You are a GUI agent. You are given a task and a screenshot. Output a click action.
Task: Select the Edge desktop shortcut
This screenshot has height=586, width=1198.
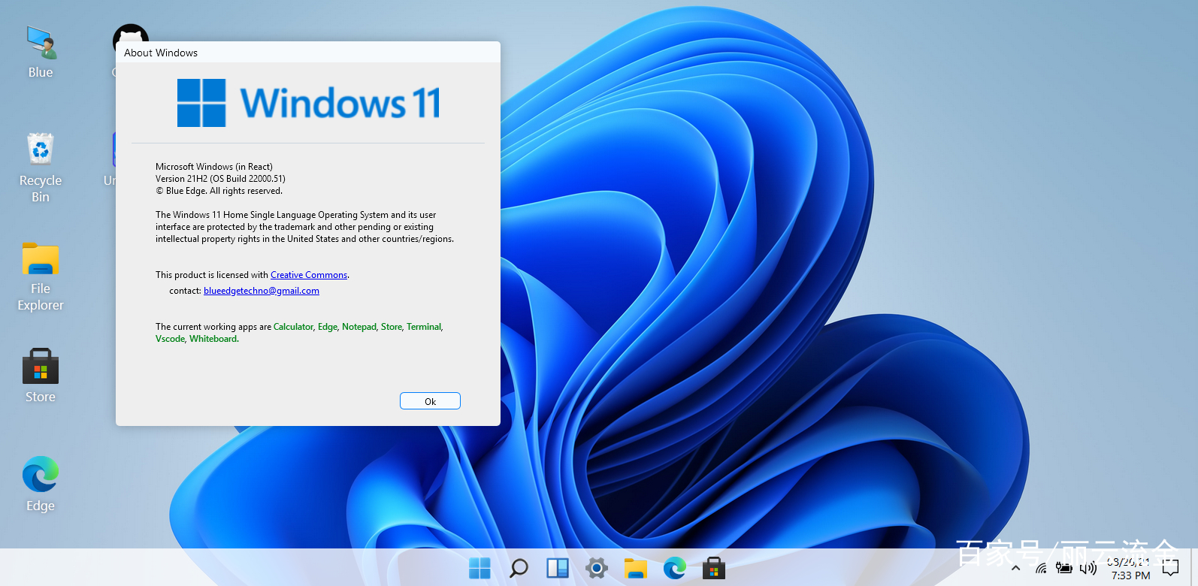(x=41, y=485)
